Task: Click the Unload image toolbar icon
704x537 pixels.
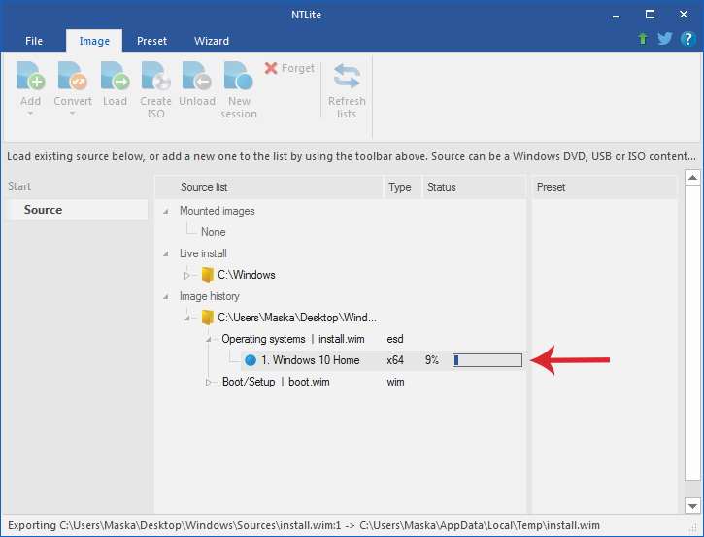Action: click(x=197, y=76)
